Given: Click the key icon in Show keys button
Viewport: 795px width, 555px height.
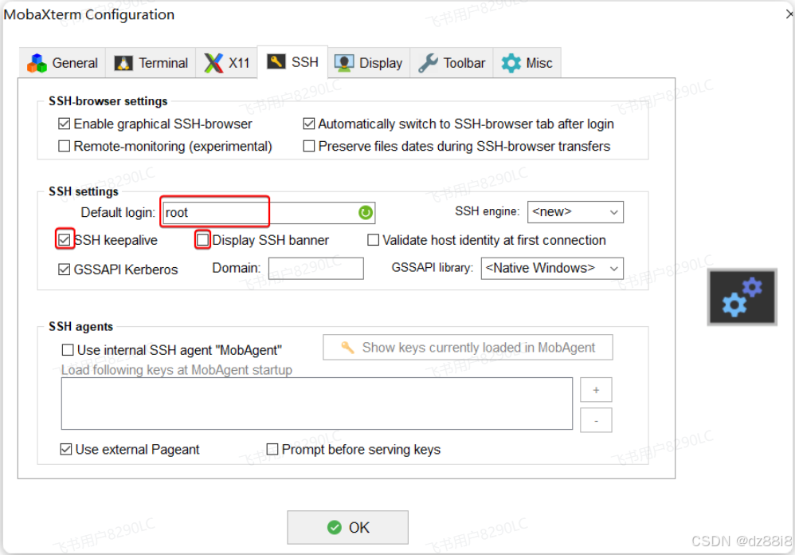Looking at the screenshot, I should click(347, 348).
